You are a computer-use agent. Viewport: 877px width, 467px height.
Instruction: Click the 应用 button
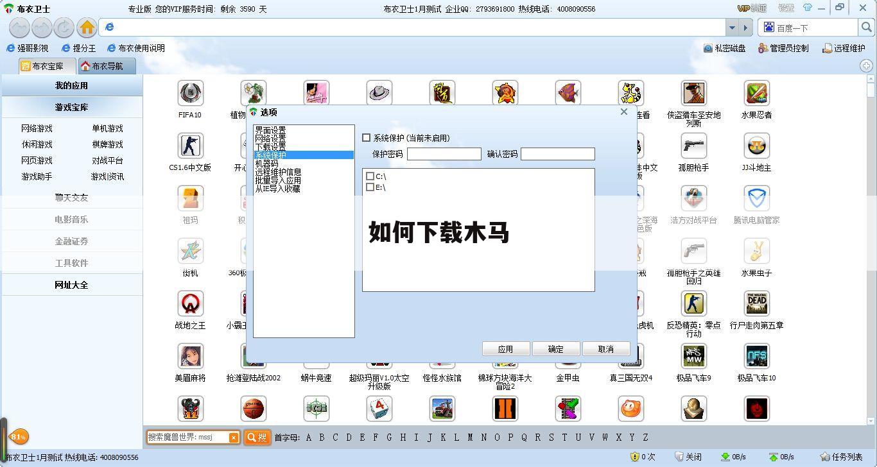pyautogui.click(x=506, y=349)
